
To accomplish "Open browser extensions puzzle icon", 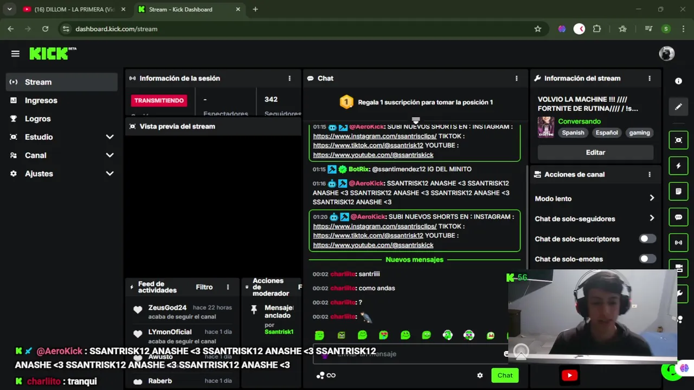I will tap(597, 29).
